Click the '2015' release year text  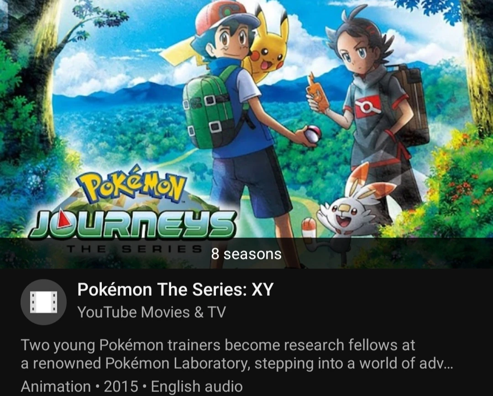click(x=121, y=386)
